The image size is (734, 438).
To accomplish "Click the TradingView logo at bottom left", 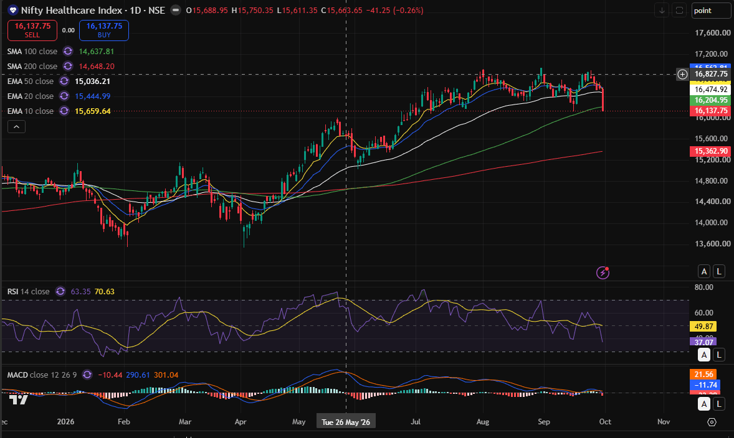I will [19, 399].
